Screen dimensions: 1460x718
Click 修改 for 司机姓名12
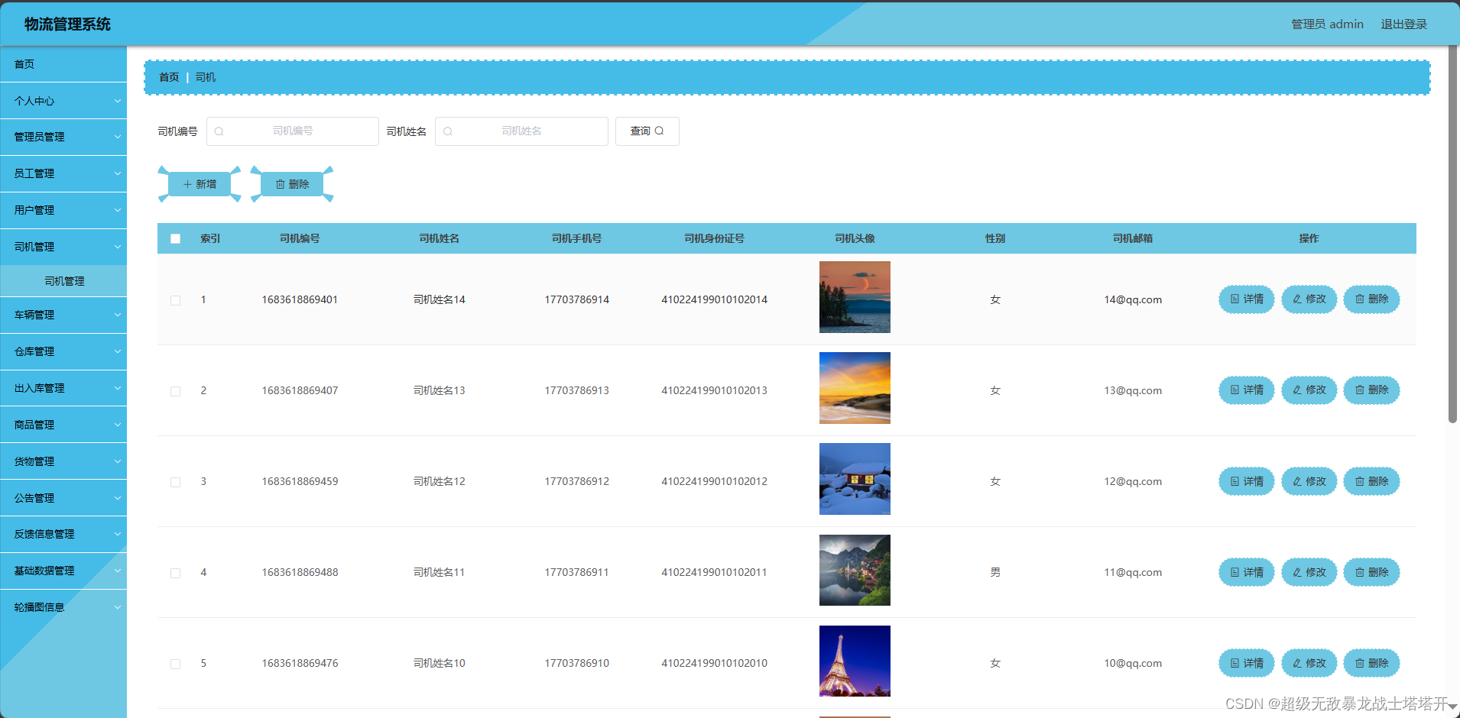[1309, 481]
